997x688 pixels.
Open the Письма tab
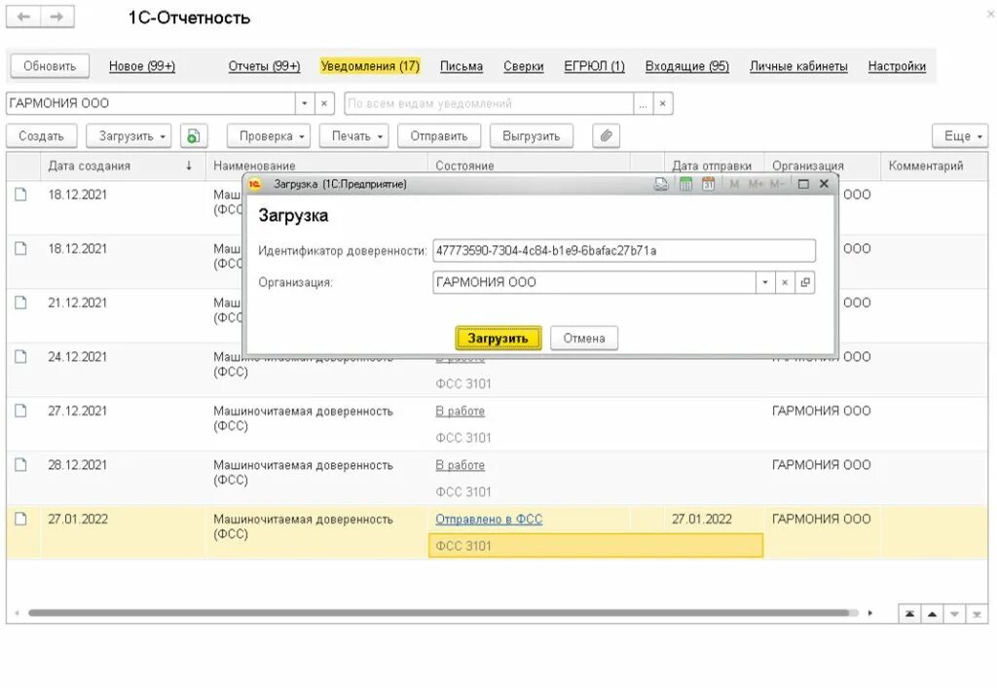point(462,66)
